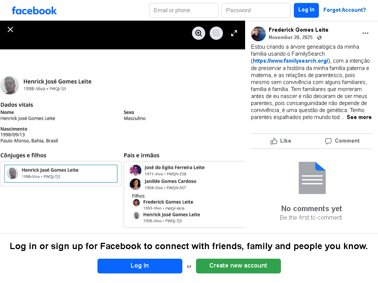This screenshot has width=378, height=283.
Task: Expand post text with See more
Action: pos(359,117)
